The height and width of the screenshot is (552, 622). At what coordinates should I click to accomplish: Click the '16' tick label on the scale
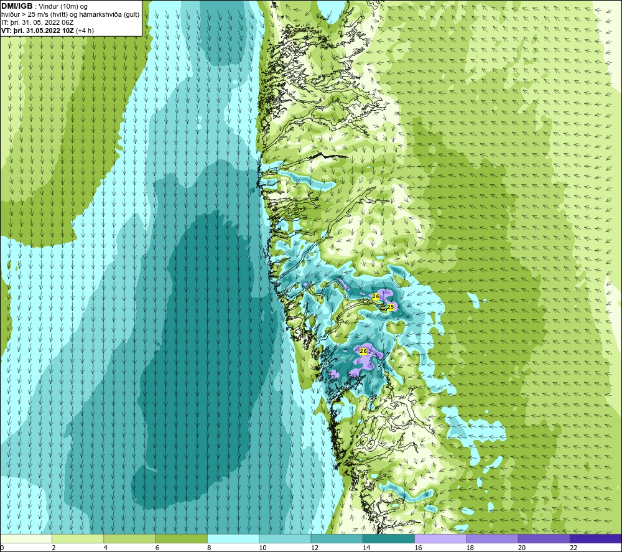pos(418,548)
